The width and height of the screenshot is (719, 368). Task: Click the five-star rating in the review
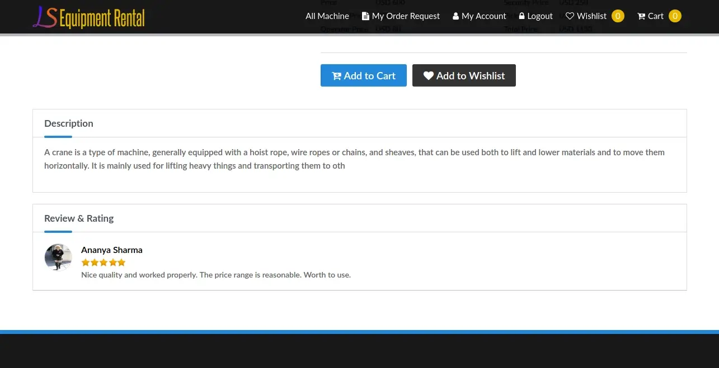(104, 262)
